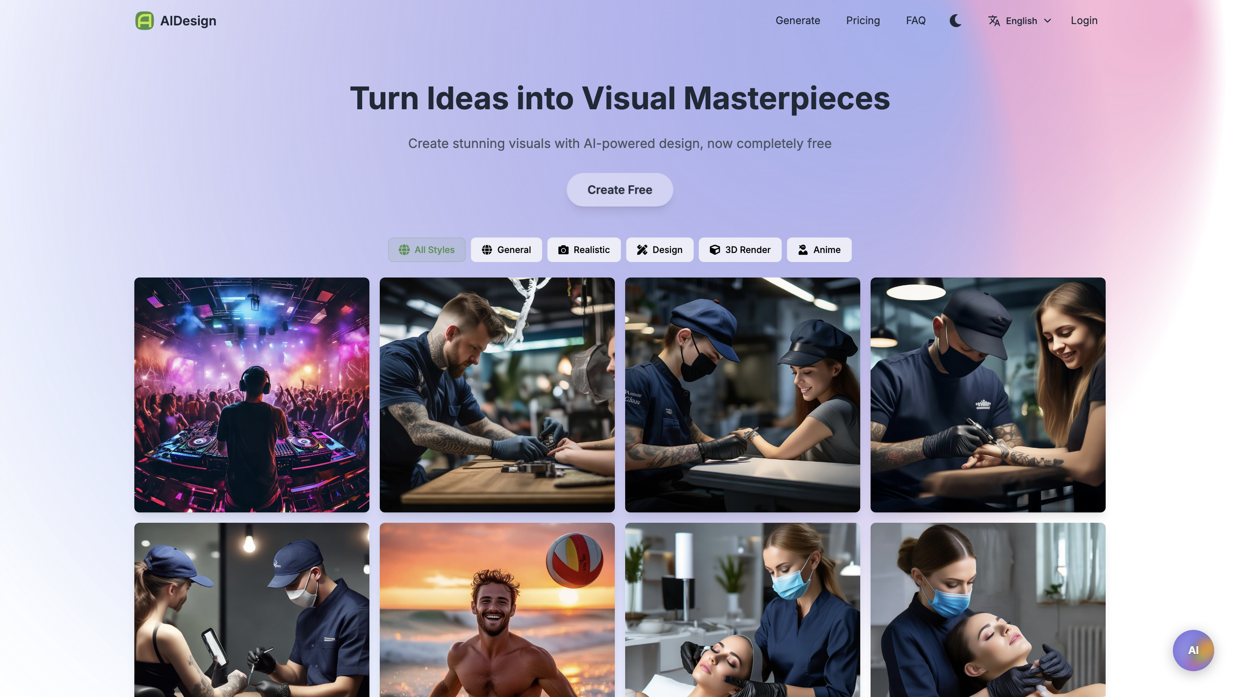1240x697 pixels.
Task: Click the Anime filter's person icon
Action: pyautogui.click(x=803, y=250)
